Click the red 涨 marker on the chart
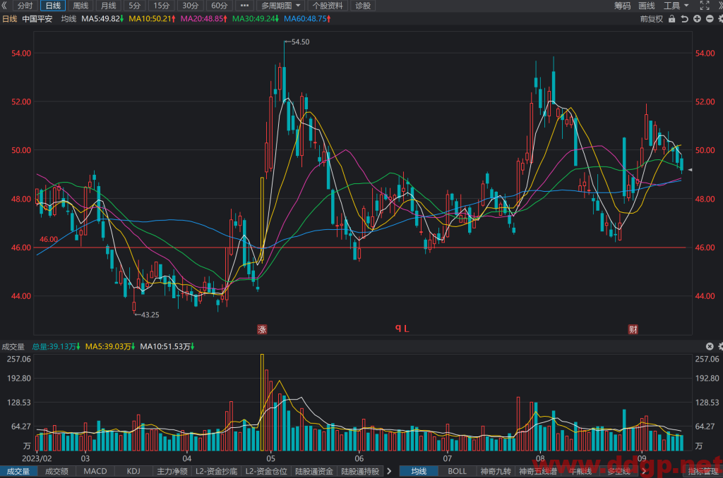723x478 pixels. pos(262,329)
